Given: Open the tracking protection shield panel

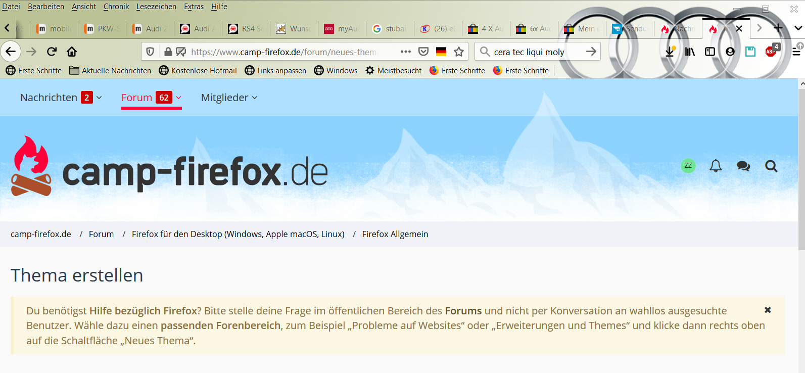Looking at the screenshot, I should pos(150,52).
